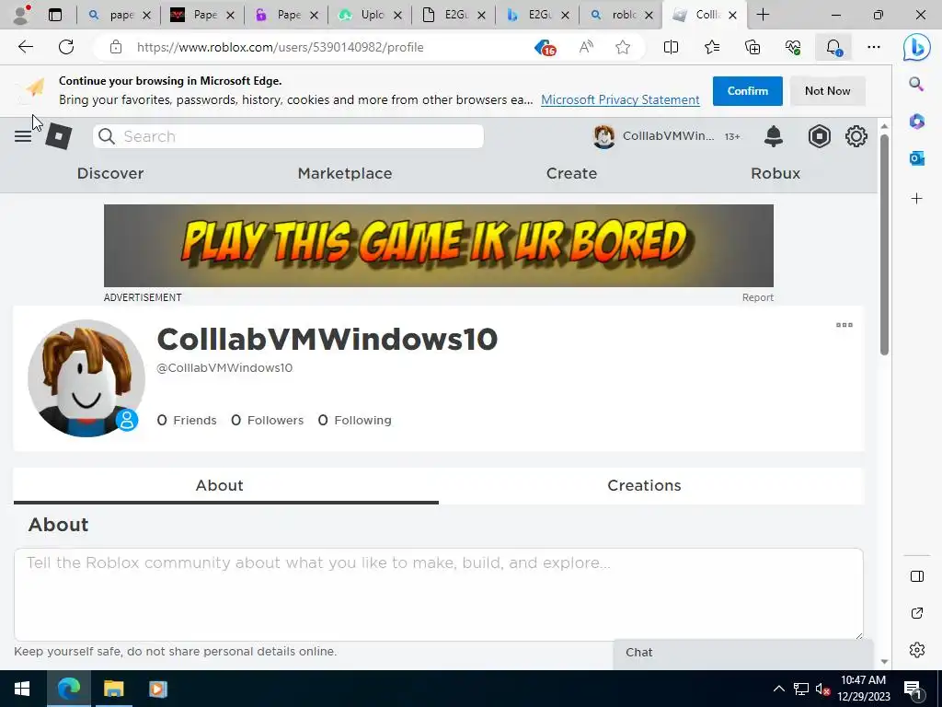Open Edge Settings and more menu
The height and width of the screenshot is (707, 942).
pos(874,47)
